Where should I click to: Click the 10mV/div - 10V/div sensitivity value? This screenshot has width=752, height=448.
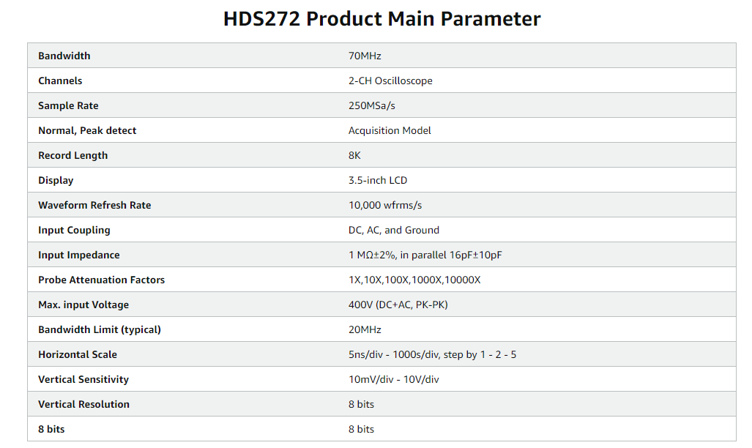(x=393, y=379)
